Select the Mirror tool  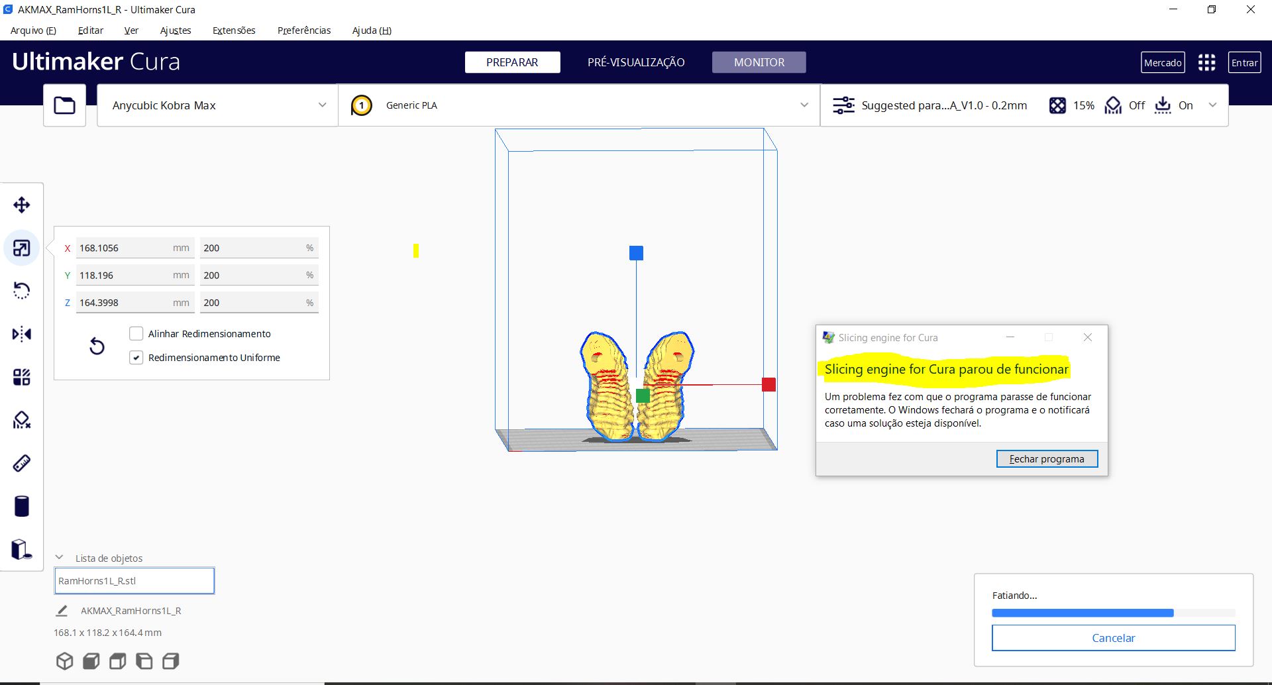pos(22,334)
